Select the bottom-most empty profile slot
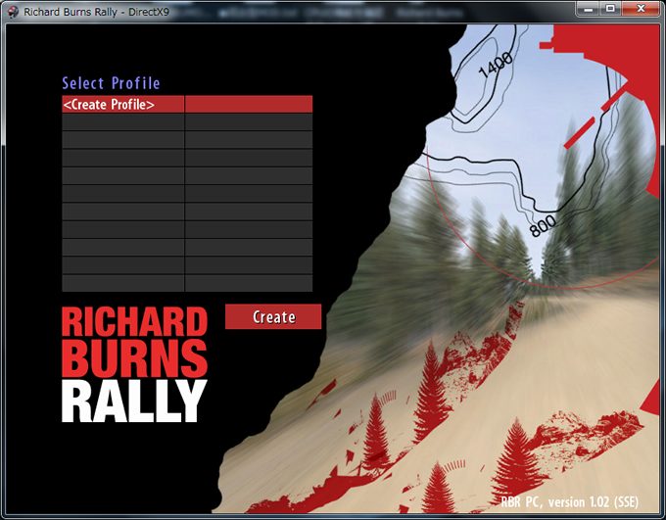Screen dimensions: 666x520 click(122, 283)
